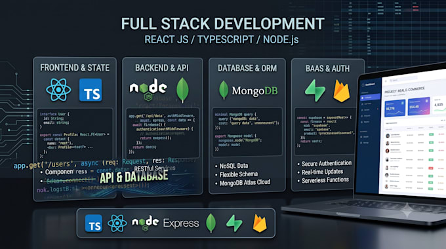Click the search field on the laptop dashboard
446x249 pixels.
coord(403,79)
